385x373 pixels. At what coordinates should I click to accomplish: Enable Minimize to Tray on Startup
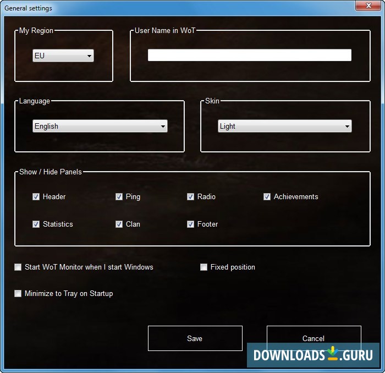coord(18,294)
